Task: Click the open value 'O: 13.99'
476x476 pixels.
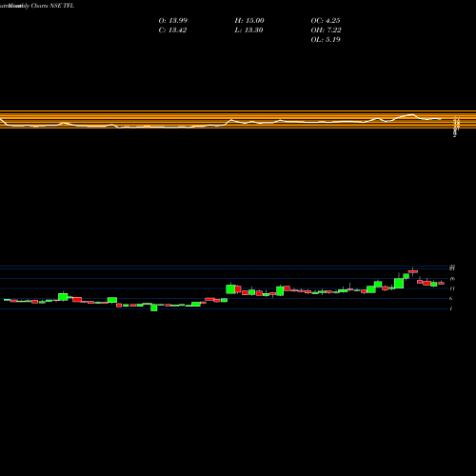Action: tap(173, 20)
